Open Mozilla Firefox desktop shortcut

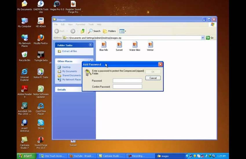click(x=41, y=38)
